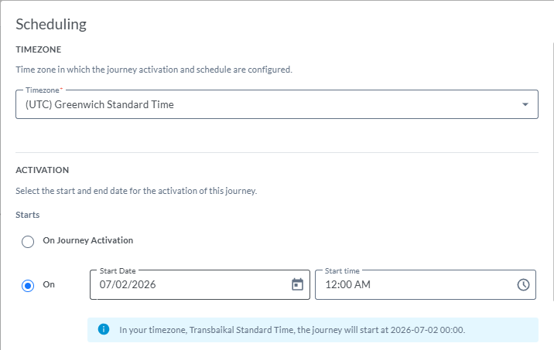Select the On specific date radio button
This screenshot has width=554, height=350.
[28, 285]
